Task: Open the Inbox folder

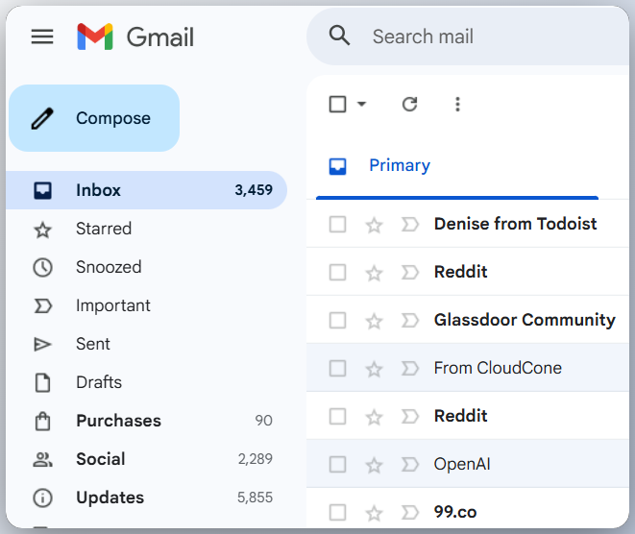Action: click(x=146, y=190)
